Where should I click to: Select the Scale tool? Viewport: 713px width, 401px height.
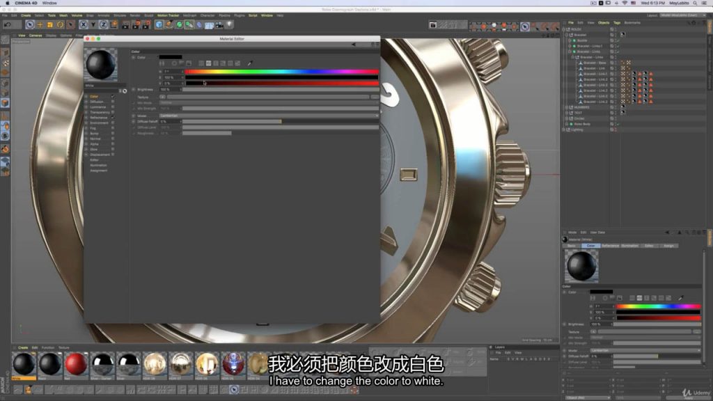(x=50, y=25)
